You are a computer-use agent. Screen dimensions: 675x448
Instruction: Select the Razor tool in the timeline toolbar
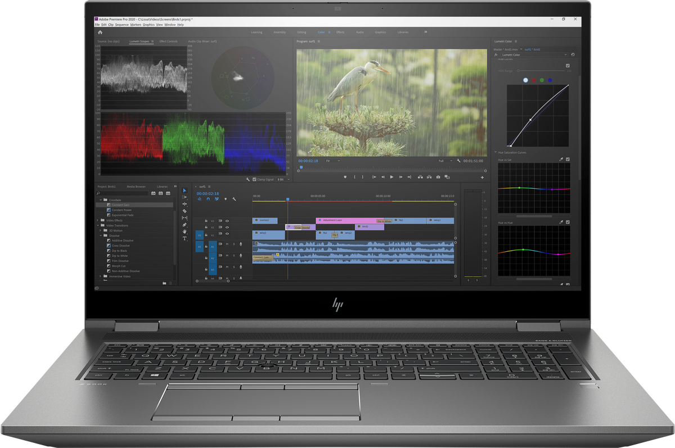(x=184, y=211)
